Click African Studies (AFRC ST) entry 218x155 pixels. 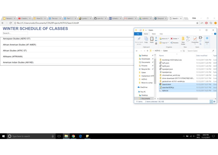pyautogui.click(x=15, y=51)
